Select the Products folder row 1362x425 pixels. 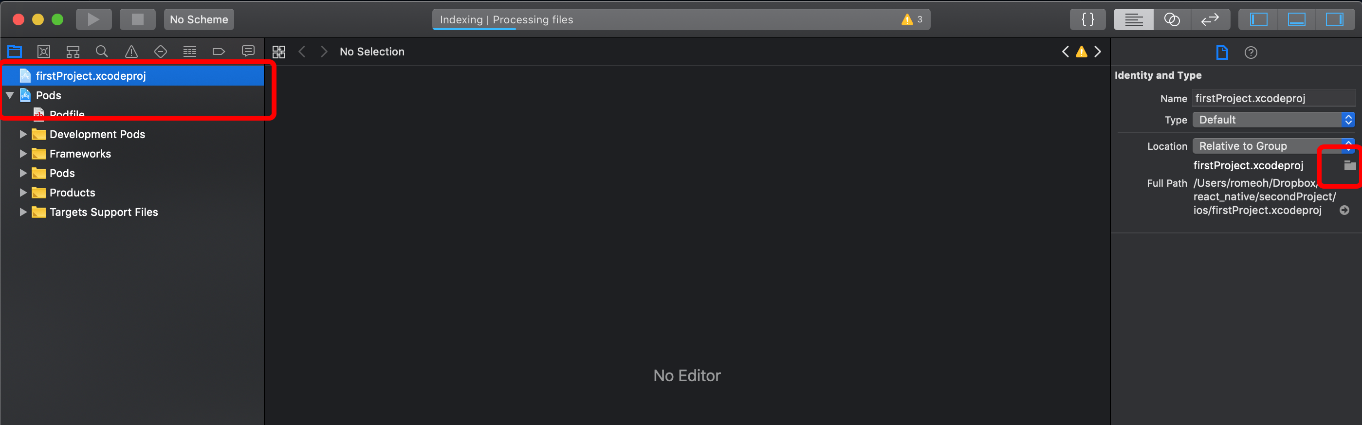click(133, 193)
